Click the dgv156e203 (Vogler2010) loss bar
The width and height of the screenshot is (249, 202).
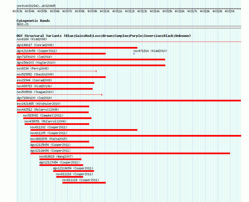coord(91,65)
